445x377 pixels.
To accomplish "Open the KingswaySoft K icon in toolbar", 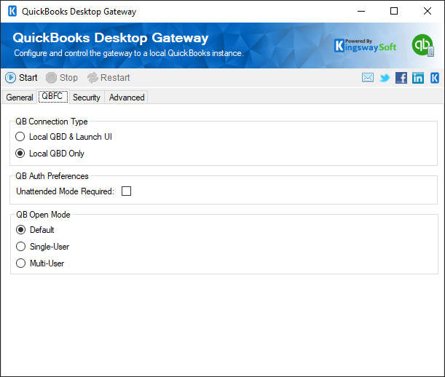I will (435, 78).
